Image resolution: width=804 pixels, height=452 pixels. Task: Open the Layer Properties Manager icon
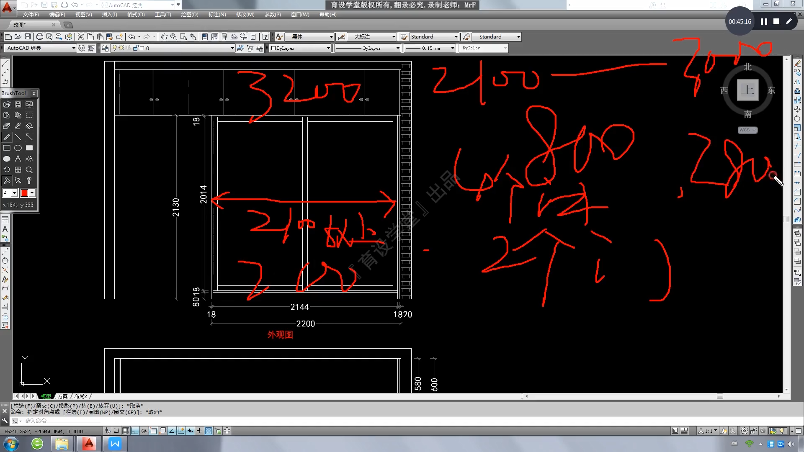pos(105,48)
